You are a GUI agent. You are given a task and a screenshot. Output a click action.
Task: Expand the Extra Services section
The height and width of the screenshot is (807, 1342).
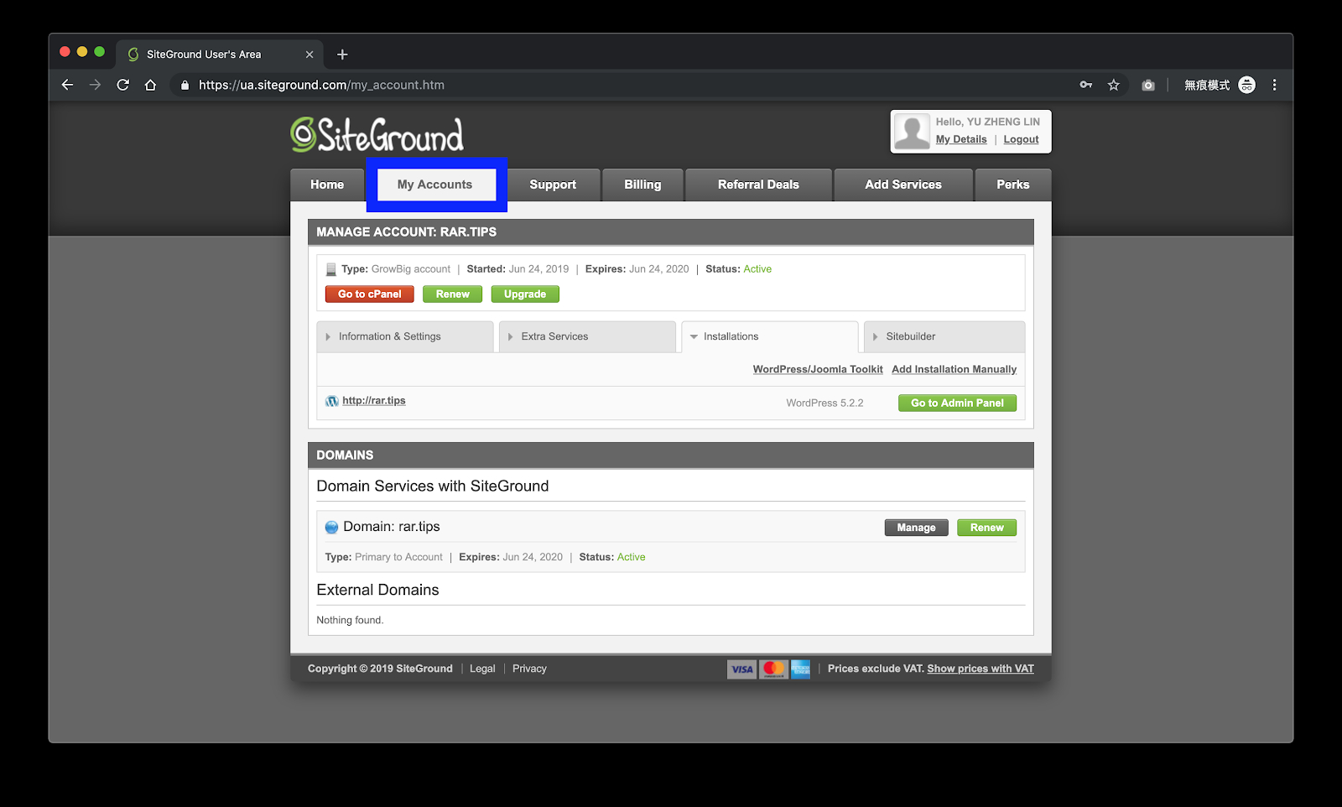[x=587, y=336]
